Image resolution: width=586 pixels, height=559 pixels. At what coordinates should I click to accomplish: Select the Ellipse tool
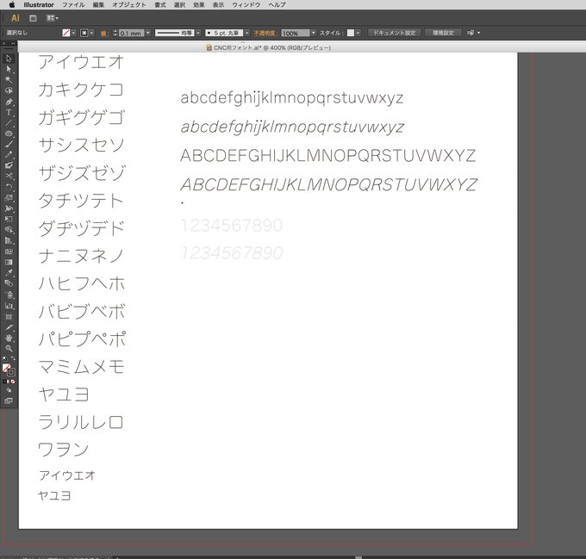pyautogui.click(x=9, y=134)
